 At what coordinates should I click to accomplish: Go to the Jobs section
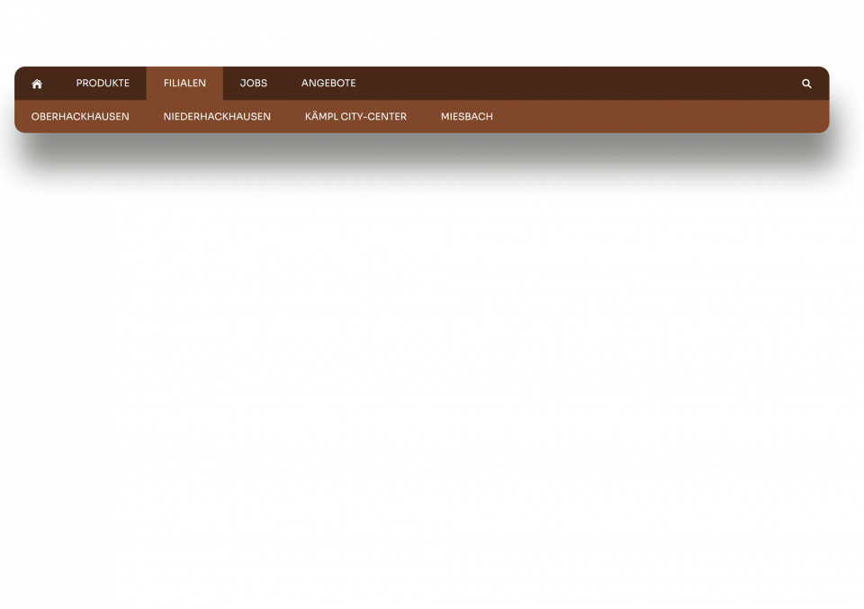[x=253, y=84]
